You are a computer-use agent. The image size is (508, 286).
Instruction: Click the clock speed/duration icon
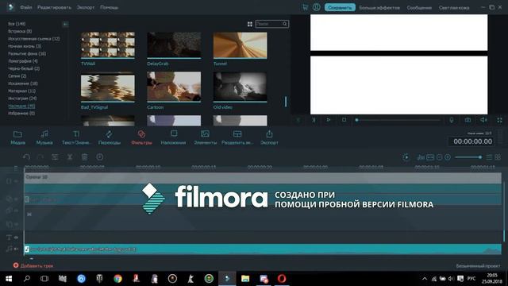(100, 157)
